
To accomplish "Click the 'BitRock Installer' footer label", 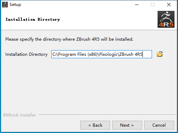I will pos(20,115).
